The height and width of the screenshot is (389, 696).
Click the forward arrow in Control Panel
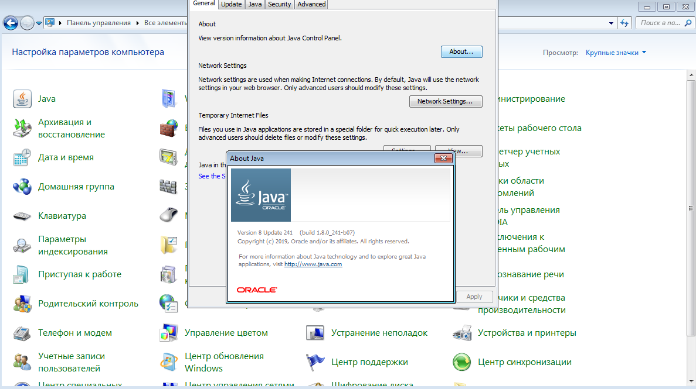click(27, 23)
